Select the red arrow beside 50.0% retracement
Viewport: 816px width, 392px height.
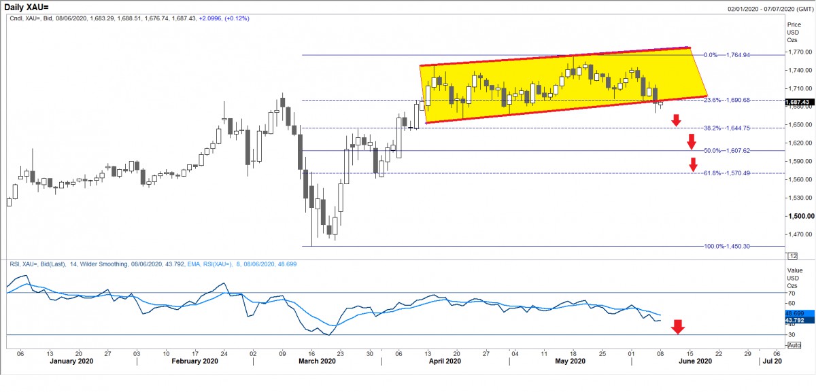point(691,142)
